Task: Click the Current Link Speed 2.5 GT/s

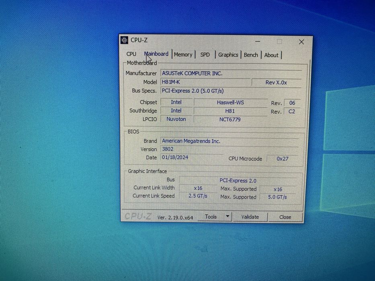Action: [x=198, y=196]
